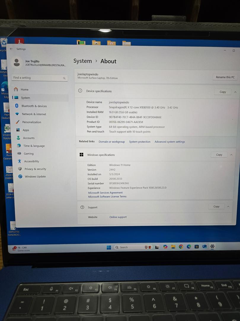Image resolution: width=240 pixels, height=321 pixels.
Task: Click the Product ID value 00356-06299
Action: click(126, 122)
